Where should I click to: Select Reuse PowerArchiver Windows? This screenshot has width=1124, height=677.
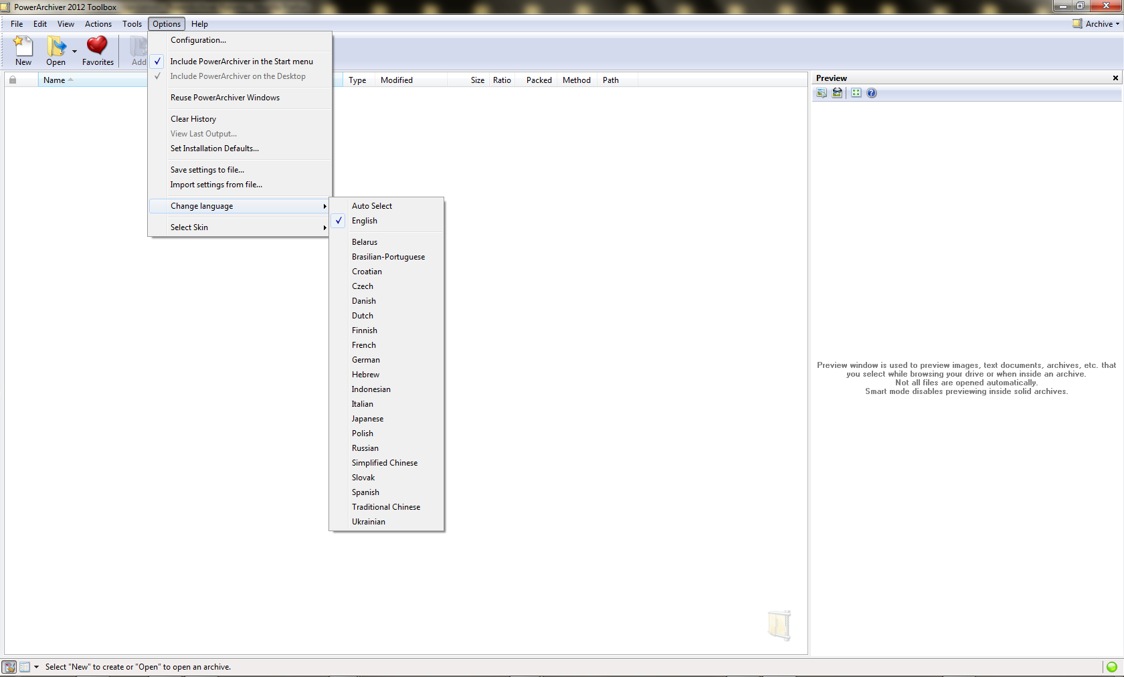click(x=240, y=98)
